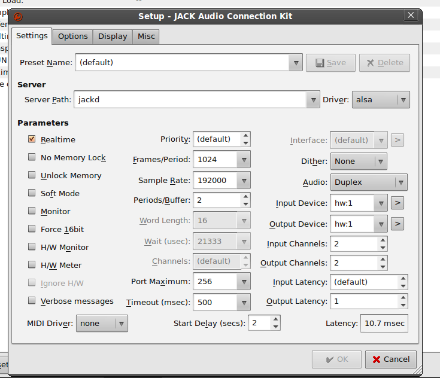
Task: Click the Cancel button
Action: 390,359
